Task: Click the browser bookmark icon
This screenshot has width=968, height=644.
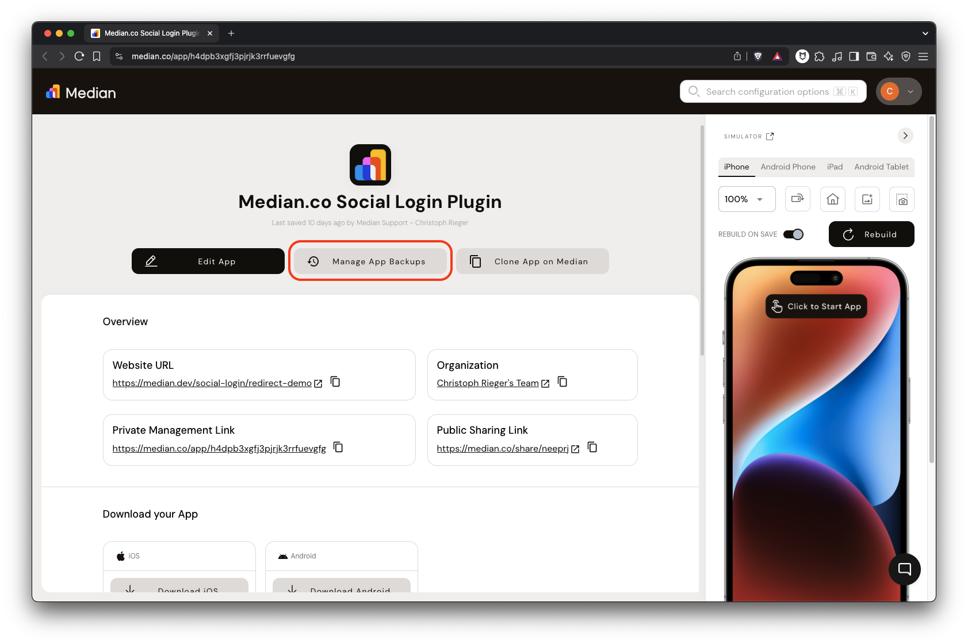Action: [x=97, y=56]
